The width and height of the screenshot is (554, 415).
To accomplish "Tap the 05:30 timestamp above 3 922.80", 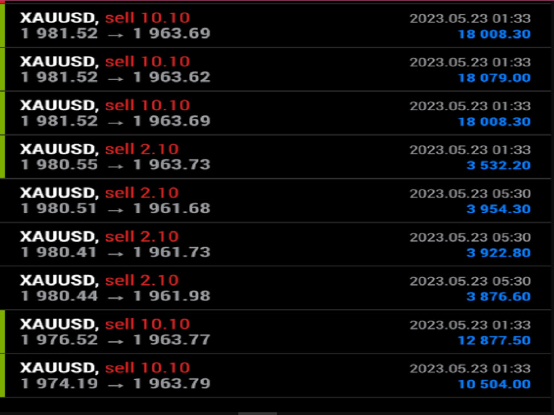I will 470,237.
